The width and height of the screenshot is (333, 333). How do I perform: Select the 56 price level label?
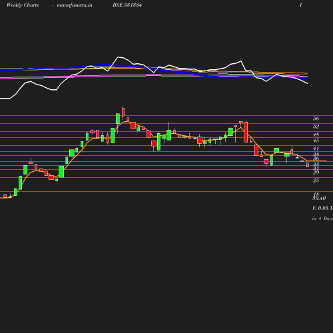click(316, 119)
